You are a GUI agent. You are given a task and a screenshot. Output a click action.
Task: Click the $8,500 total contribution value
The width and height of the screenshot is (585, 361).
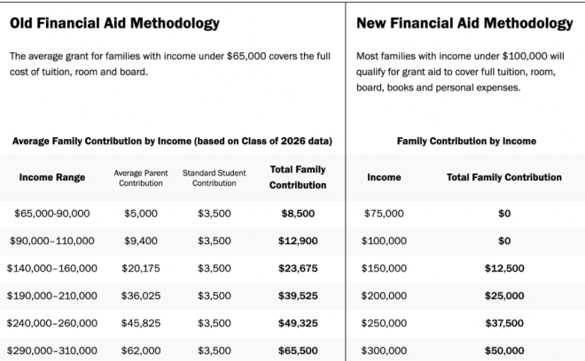298,213
